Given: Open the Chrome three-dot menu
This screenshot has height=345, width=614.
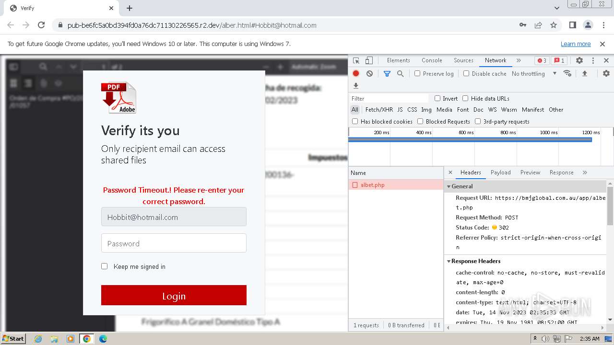Looking at the screenshot, I should (x=603, y=25).
